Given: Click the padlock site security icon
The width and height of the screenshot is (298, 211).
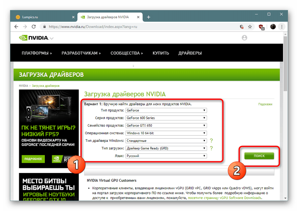Looking at the screenshot, I should point(45,27).
